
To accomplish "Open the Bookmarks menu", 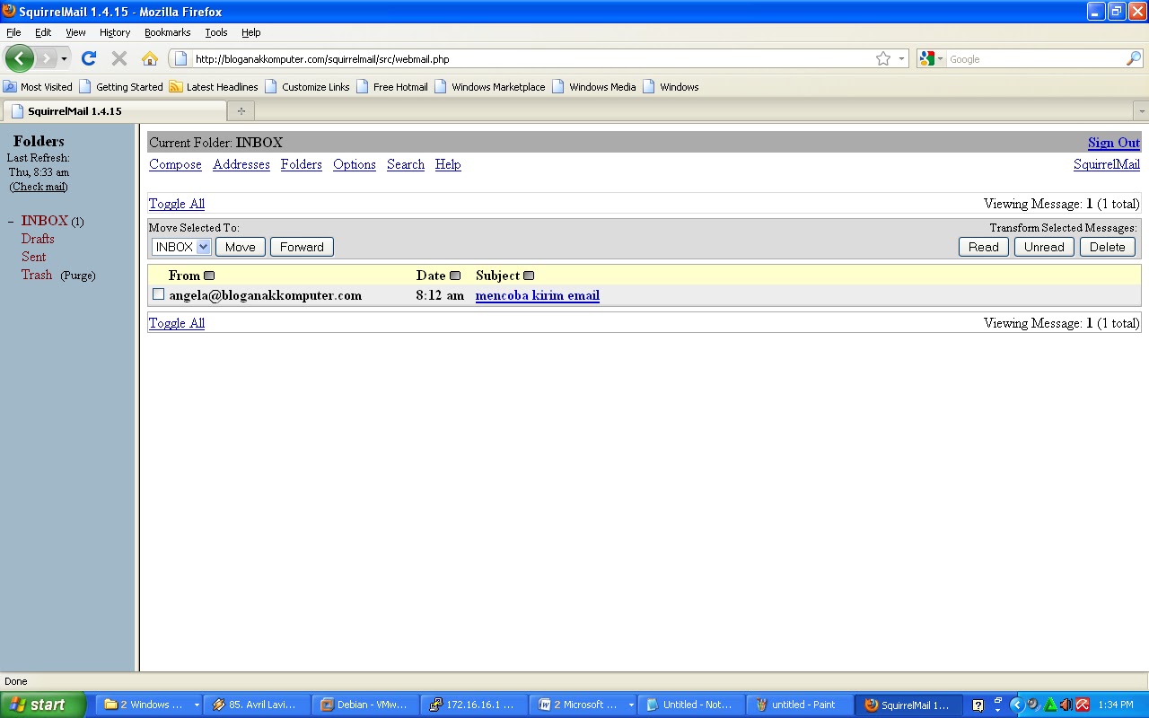I will 167,32.
